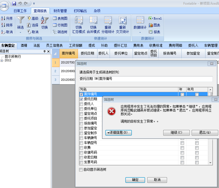The height and width of the screenshot is (188, 219).
Task: Click the large 数据统计 icon
Action: click(x=140, y=20)
